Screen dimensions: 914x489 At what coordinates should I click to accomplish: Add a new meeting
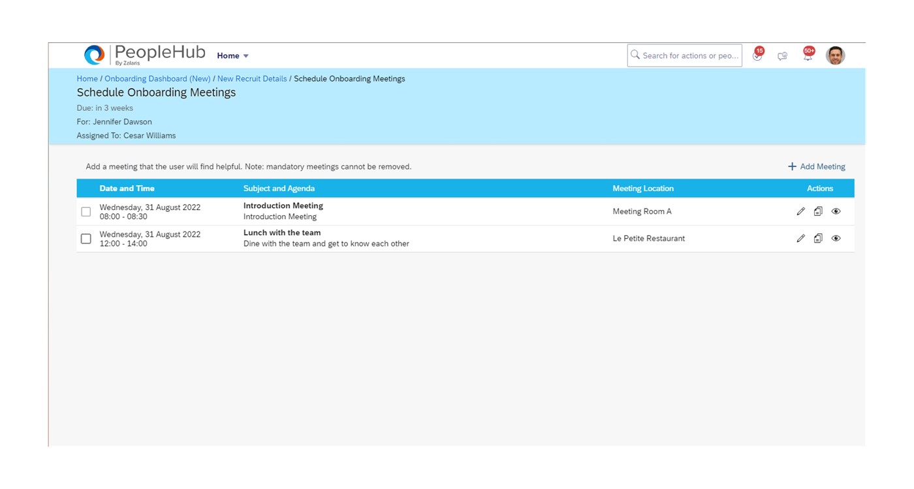[815, 166]
